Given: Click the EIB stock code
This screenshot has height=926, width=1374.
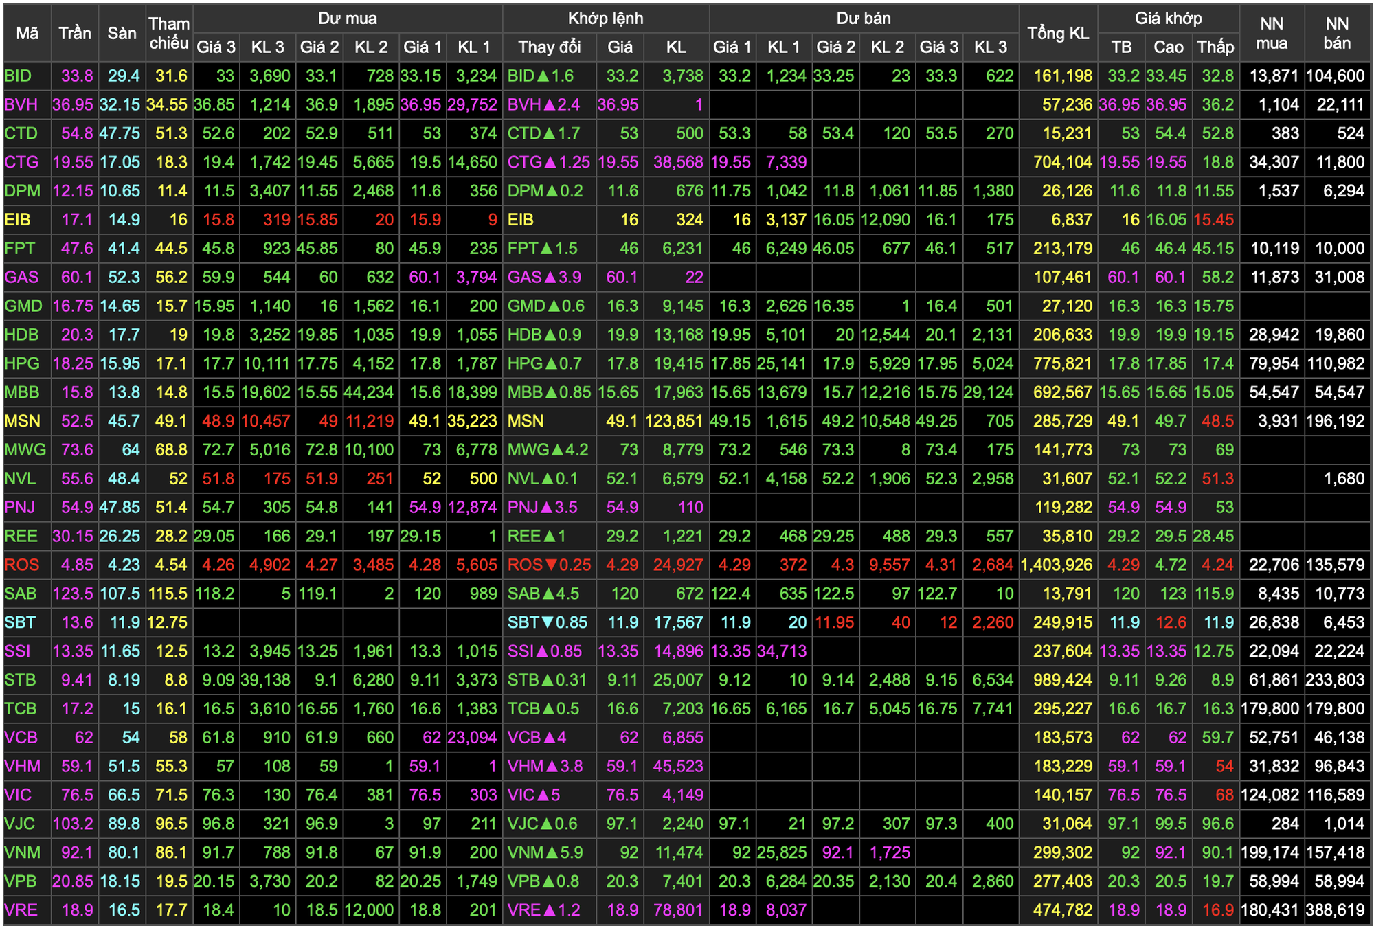Looking at the screenshot, I should coord(17,220).
